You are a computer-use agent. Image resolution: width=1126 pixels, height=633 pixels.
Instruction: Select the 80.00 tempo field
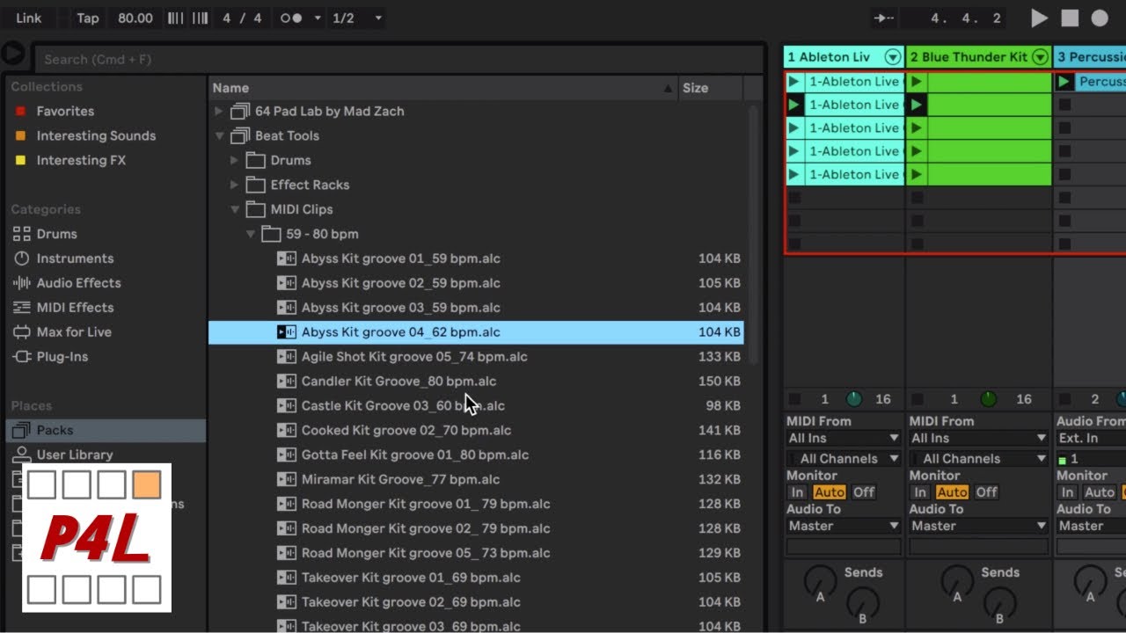(135, 18)
